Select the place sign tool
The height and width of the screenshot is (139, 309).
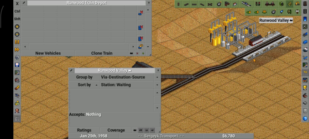pyautogui.click(x=297, y=12)
